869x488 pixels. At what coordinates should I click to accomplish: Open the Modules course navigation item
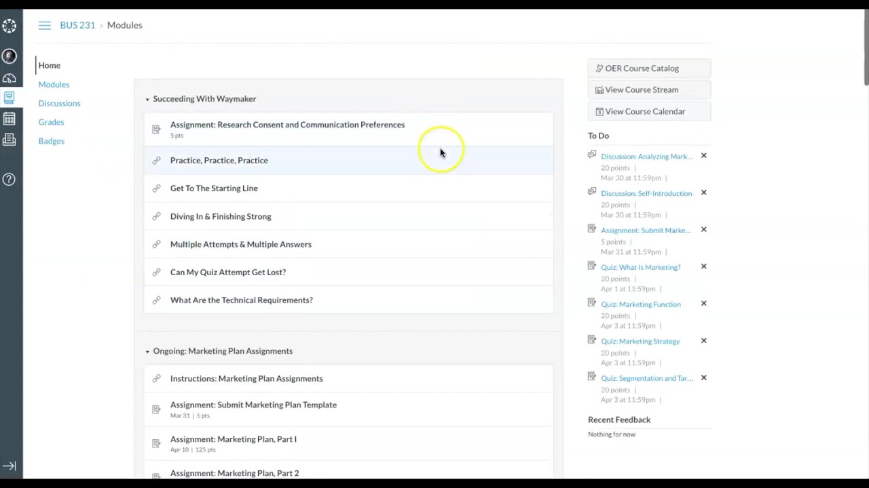[x=54, y=84]
